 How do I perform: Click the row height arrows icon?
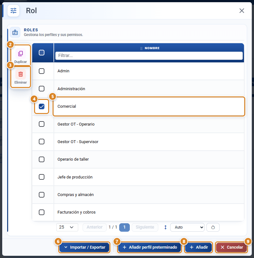[x=165, y=227]
